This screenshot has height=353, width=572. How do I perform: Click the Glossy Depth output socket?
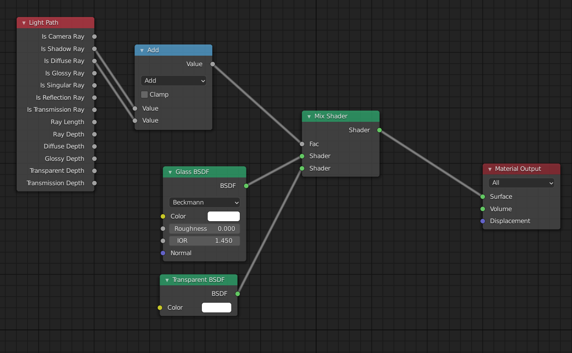click(94, 159)
